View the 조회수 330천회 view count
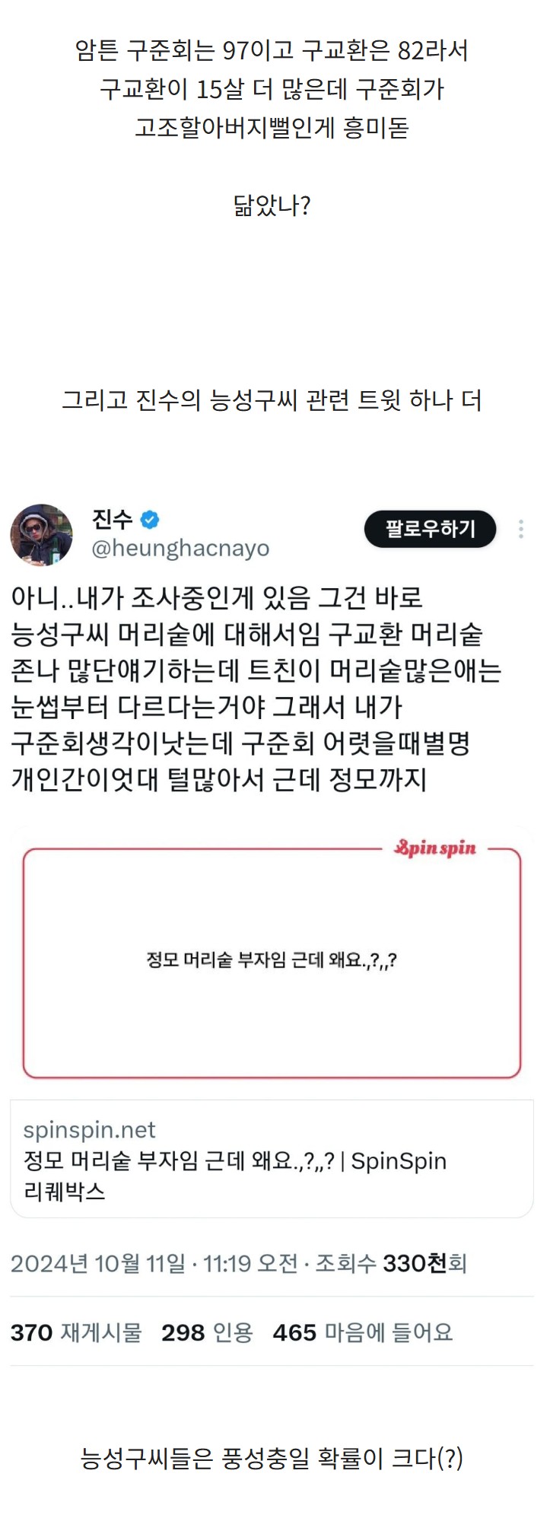 tap(391, 1264)
